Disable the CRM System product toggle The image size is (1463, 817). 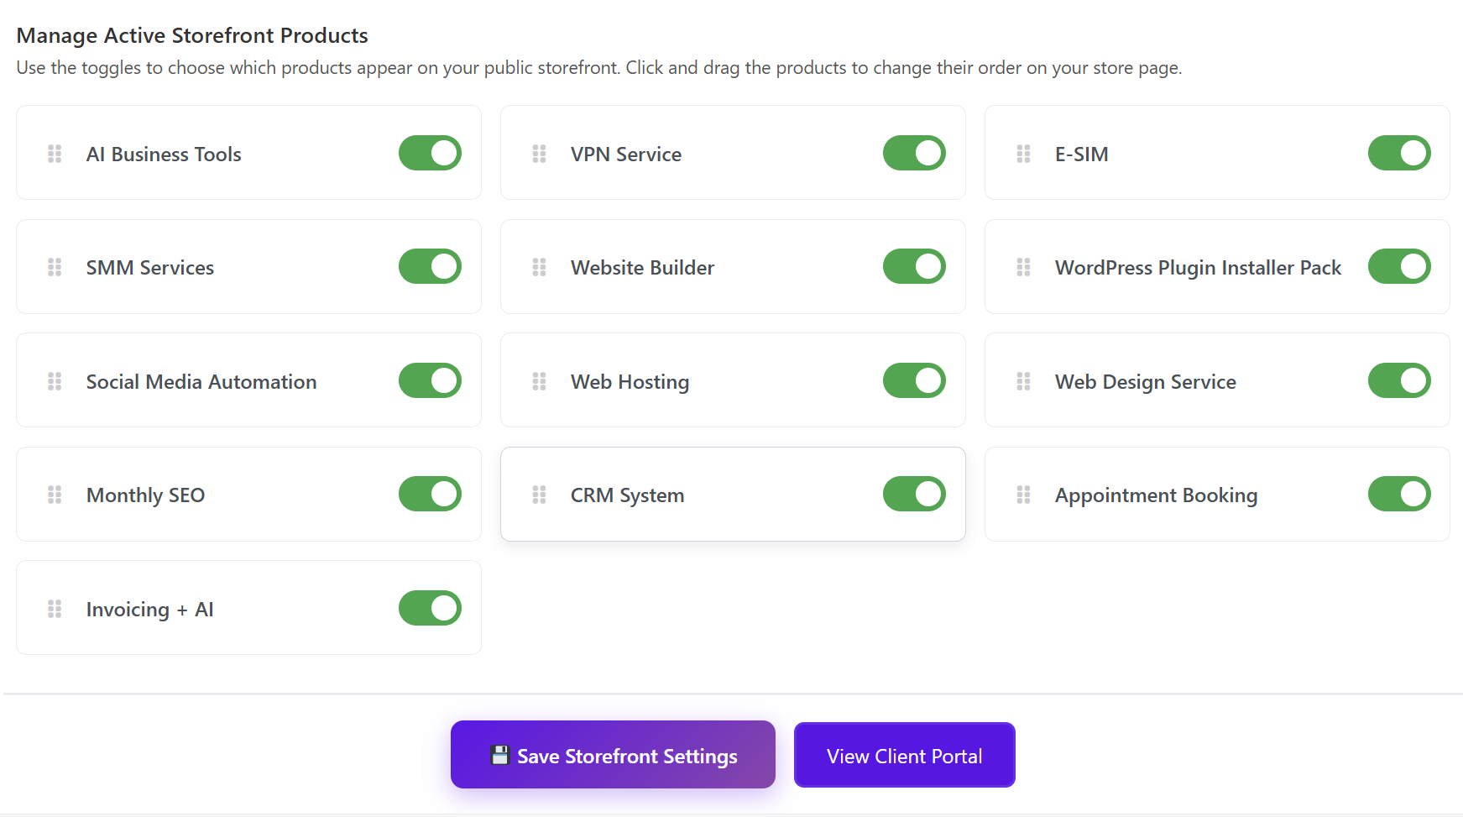[x=914, y=494]
